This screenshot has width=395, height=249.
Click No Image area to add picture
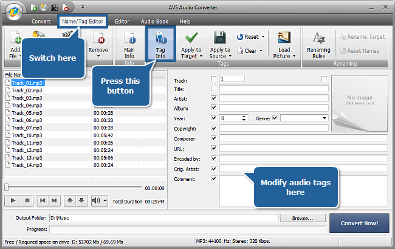[360, 103]
